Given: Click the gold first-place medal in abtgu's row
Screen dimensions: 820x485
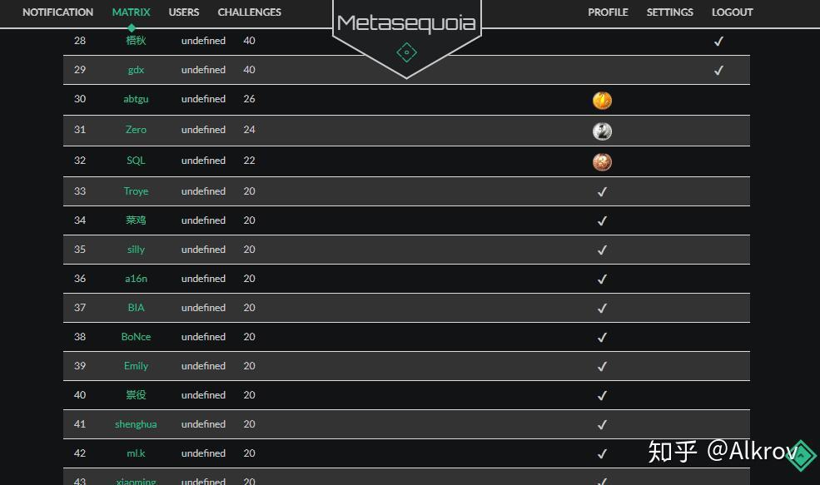Looking at the screenshot, I should coord(602,101).
